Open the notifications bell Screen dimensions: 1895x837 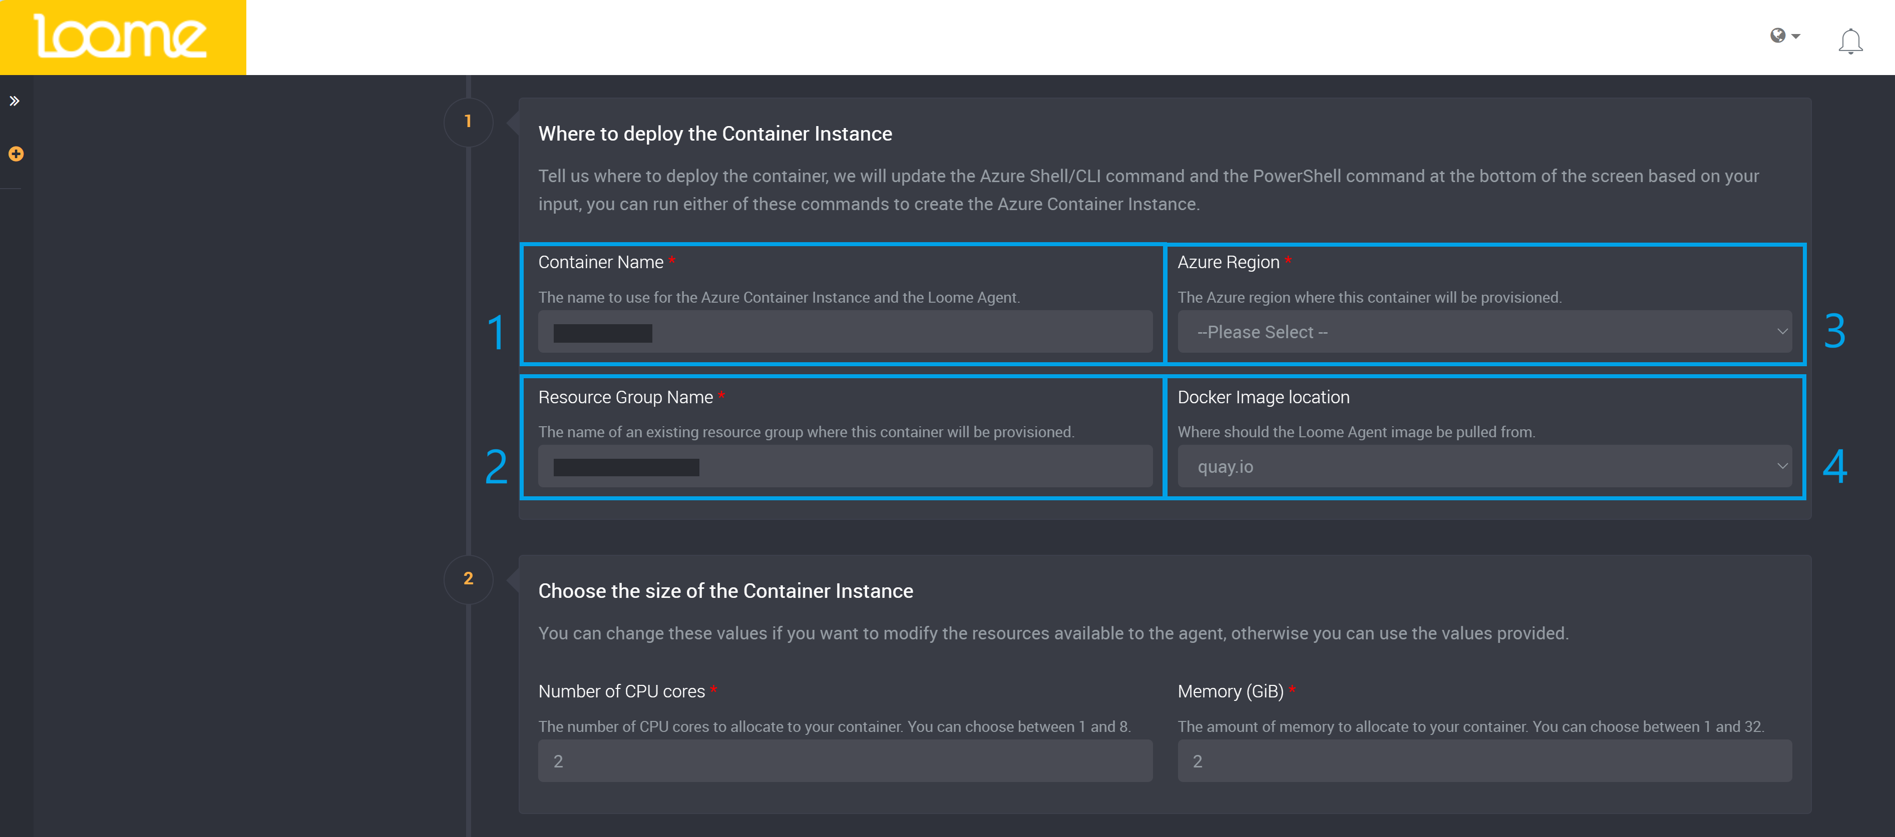click(x=1850, y=41)
